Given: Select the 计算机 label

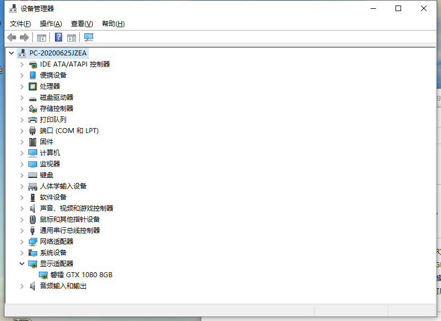Looking at the screenshot, I should point(50,153).
